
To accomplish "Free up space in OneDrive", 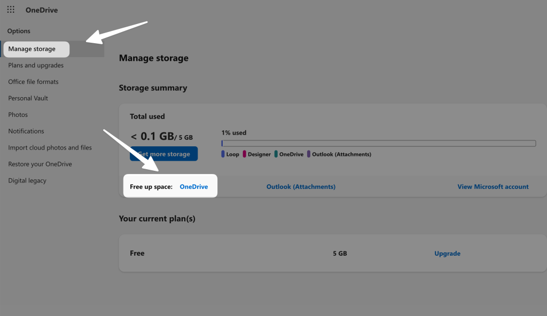I will (193, 186).
